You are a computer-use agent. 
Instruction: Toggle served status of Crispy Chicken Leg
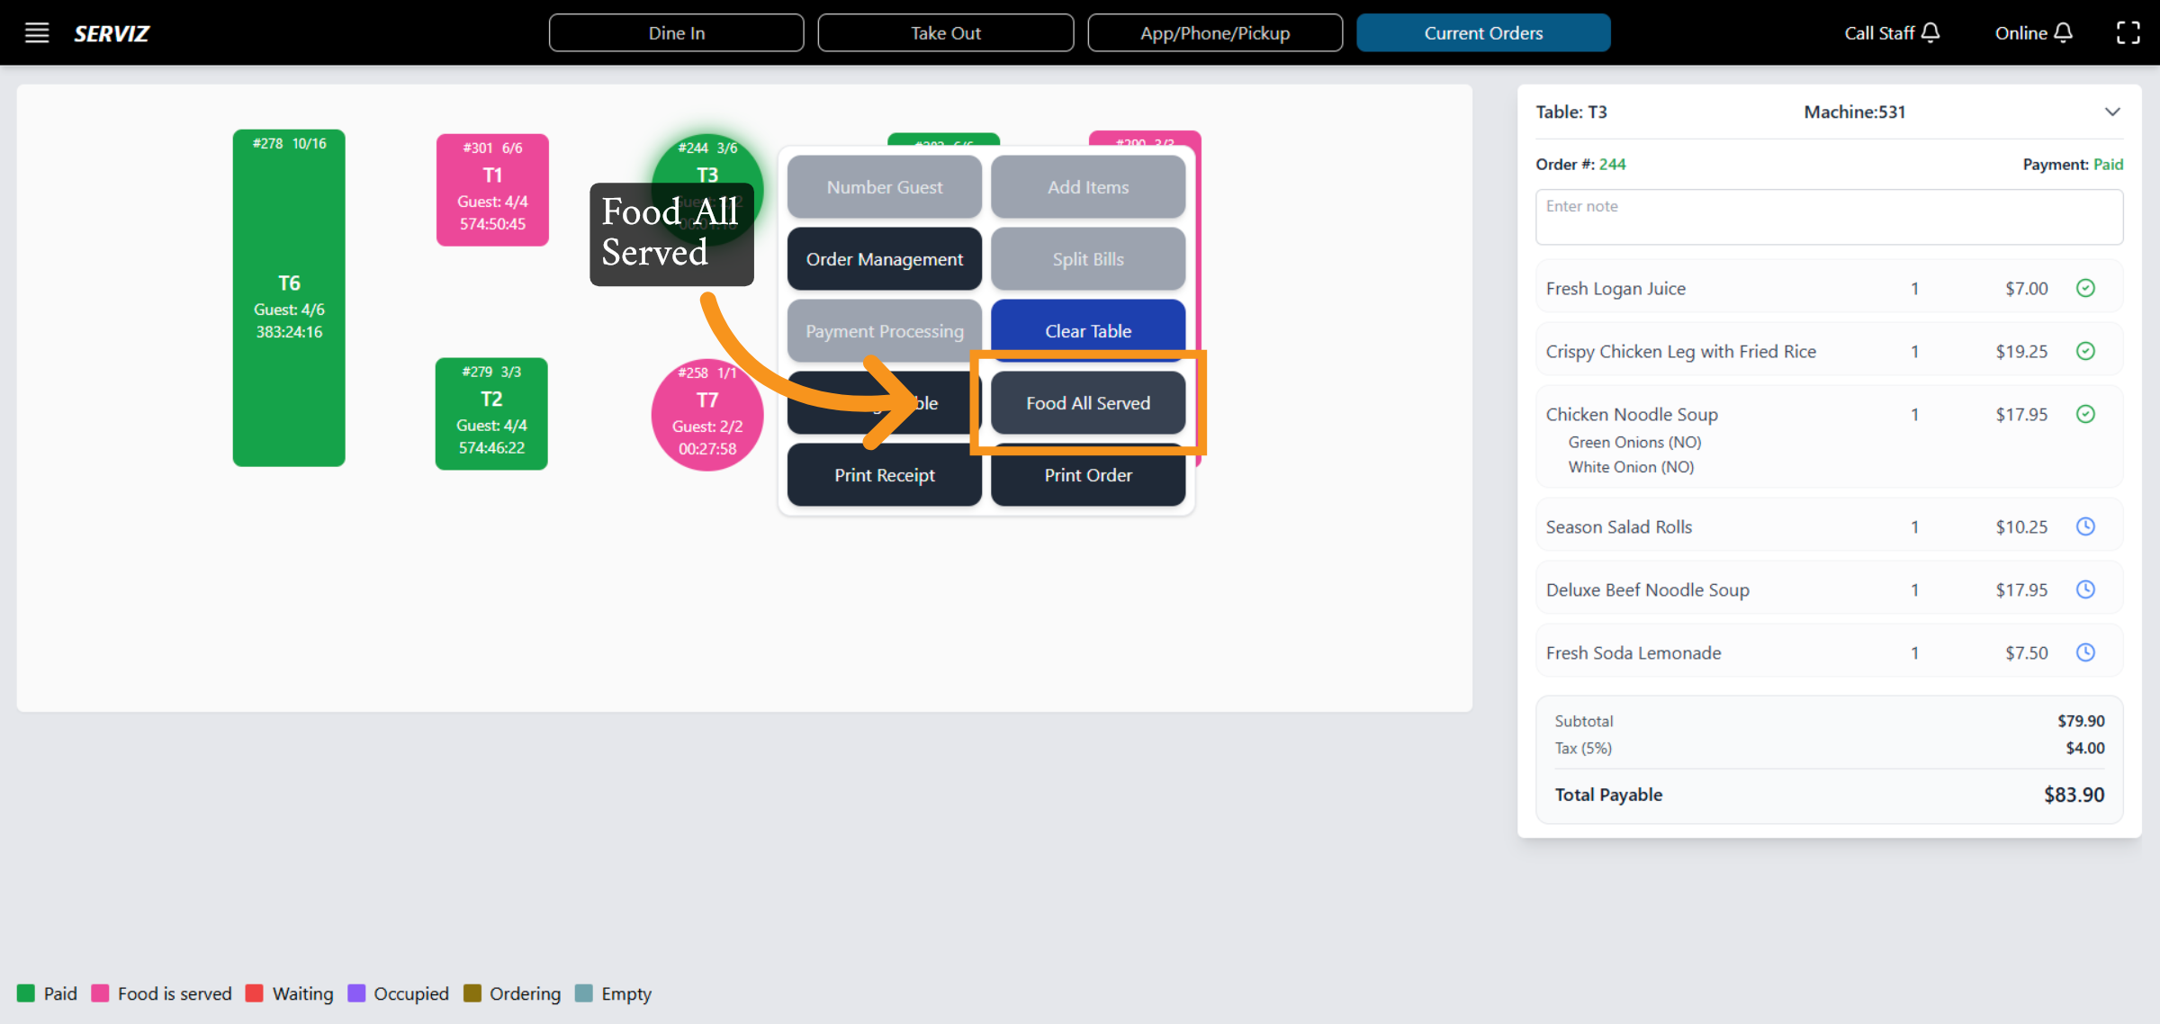click(x=2085, y=351)
